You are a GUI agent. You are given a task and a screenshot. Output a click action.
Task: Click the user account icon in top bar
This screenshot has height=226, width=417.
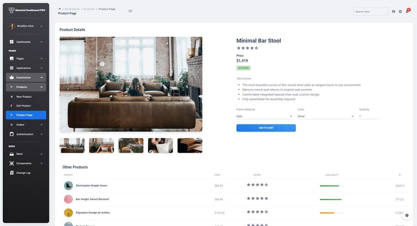point(393,11)
